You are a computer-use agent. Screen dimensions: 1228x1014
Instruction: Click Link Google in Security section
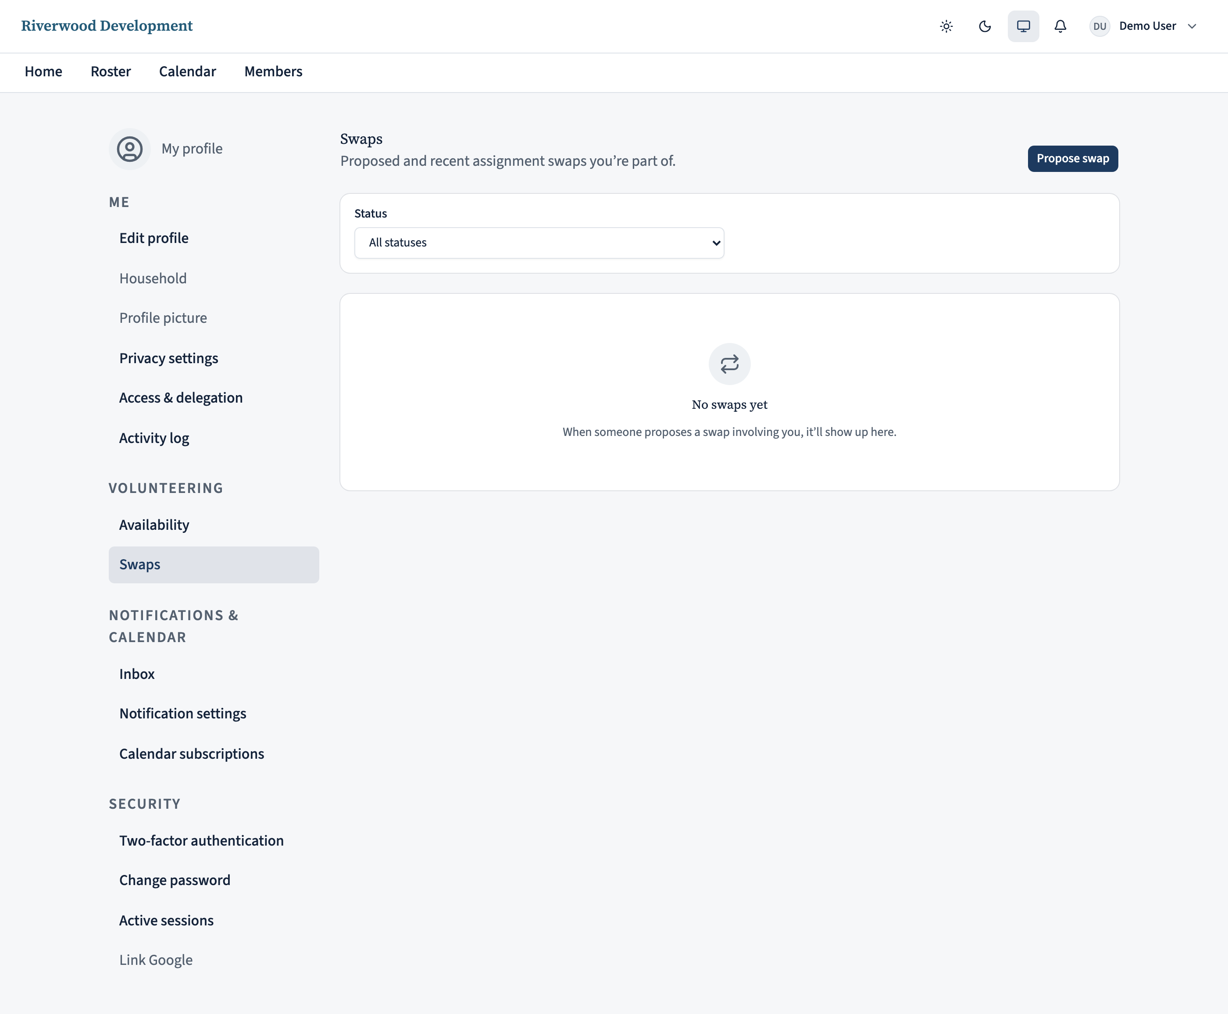[x=156, y=960]
